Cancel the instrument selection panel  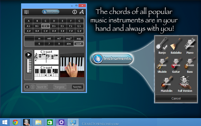[x=176, y=99]
